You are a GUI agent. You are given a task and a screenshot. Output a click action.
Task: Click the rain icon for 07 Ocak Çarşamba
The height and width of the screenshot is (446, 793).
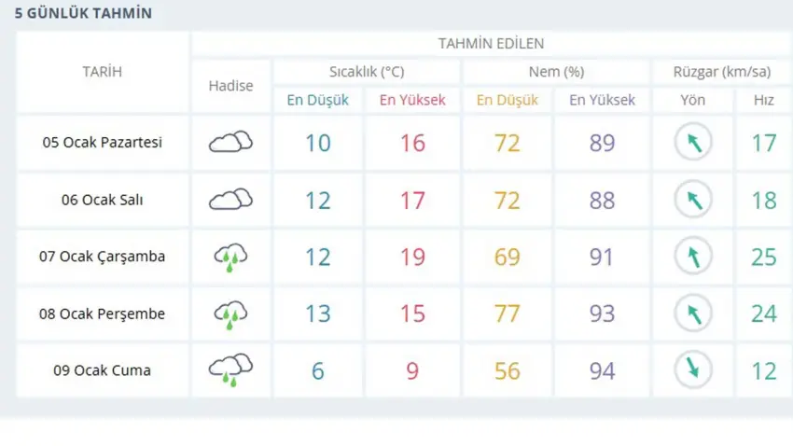tap(230, 257)
